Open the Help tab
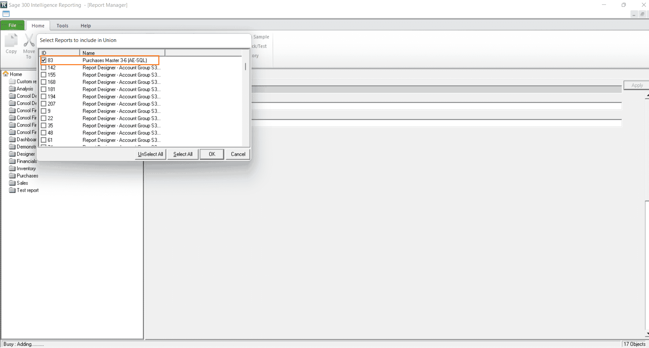This screenshot has height=348, width=649. pyautogui.click(x=86, y=26)
